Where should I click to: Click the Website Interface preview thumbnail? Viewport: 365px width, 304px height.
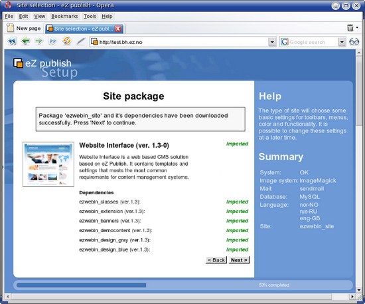click(48, 164)
